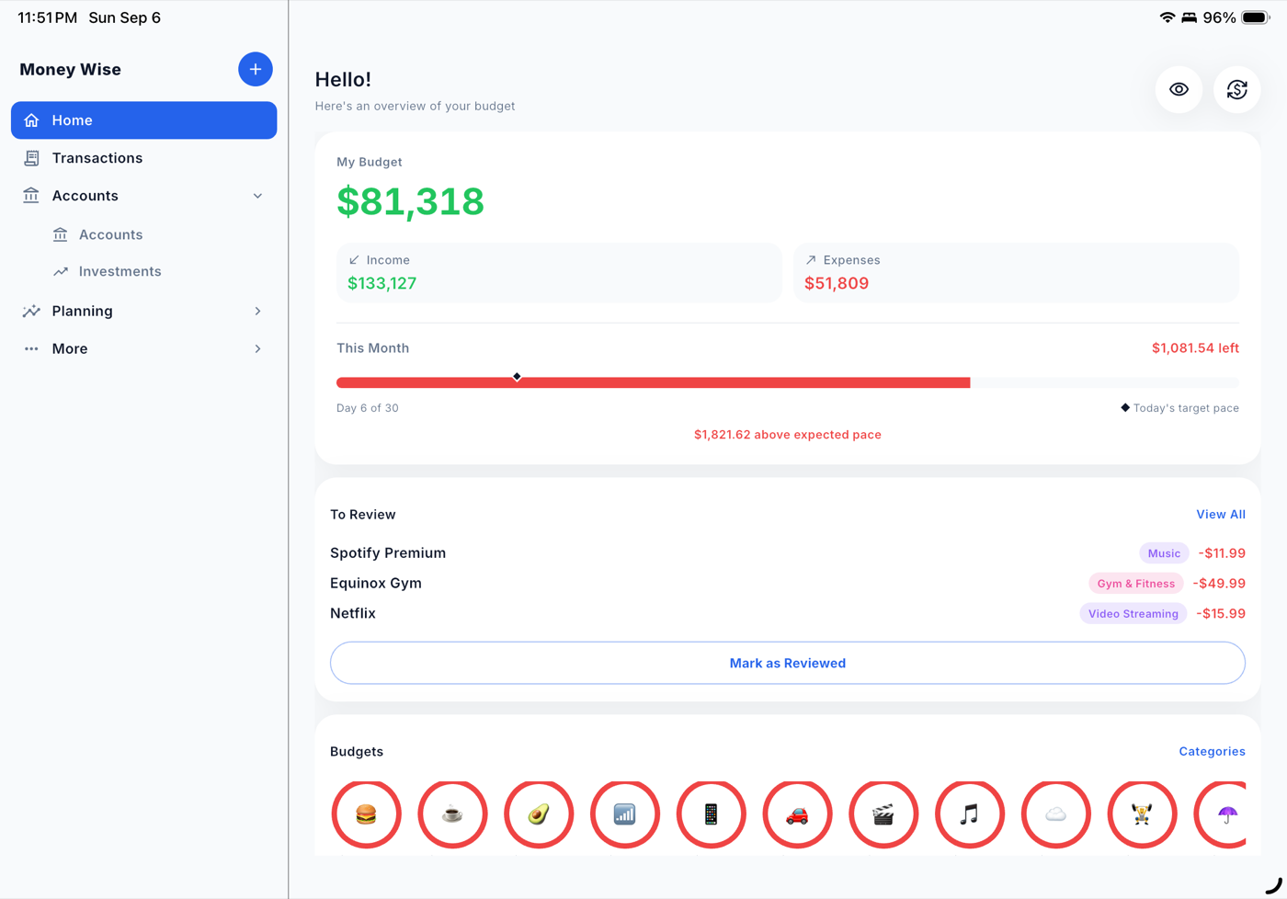This screenshot has width=1287, height=899.
Task: Open the weightlifter gym budget circle
Action: (x=1142, y=814)
